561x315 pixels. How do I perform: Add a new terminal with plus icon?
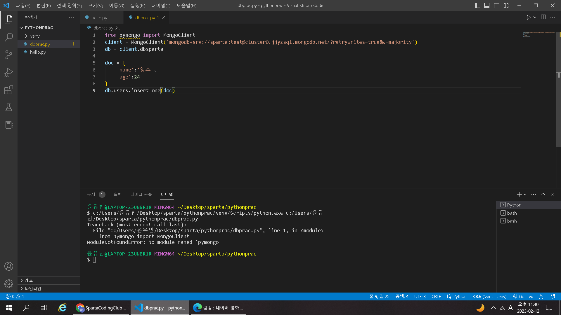pos(519,194)
